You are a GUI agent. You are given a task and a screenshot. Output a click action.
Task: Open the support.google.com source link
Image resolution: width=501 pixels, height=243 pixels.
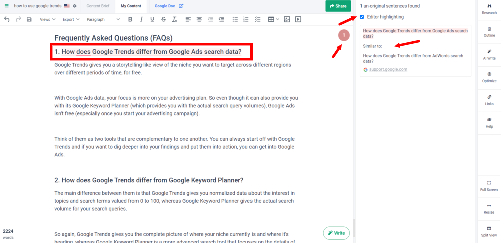point(388,69)
